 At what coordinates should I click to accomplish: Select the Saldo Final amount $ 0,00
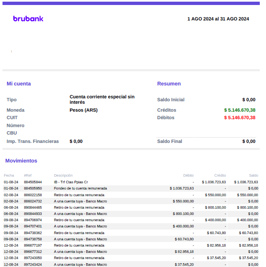249,141
